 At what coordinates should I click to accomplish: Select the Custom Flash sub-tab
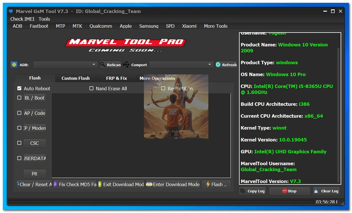(76, 78)
